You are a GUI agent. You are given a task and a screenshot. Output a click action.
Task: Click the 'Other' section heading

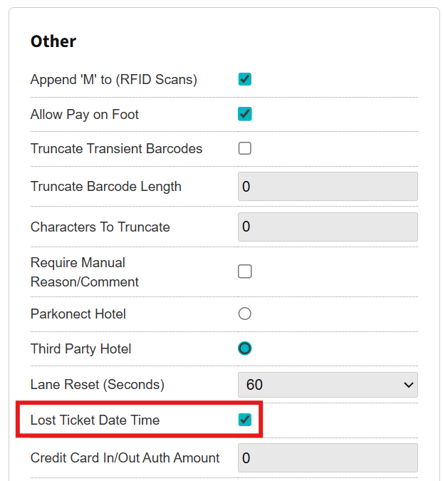[53, 41]
